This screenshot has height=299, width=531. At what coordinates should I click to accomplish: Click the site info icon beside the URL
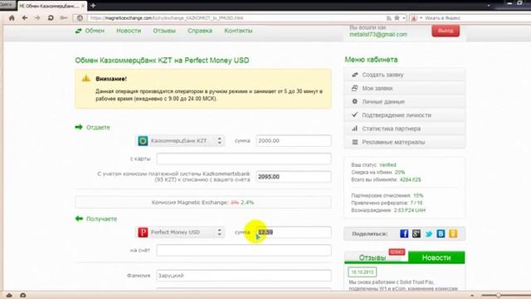(x=80, y=18)
